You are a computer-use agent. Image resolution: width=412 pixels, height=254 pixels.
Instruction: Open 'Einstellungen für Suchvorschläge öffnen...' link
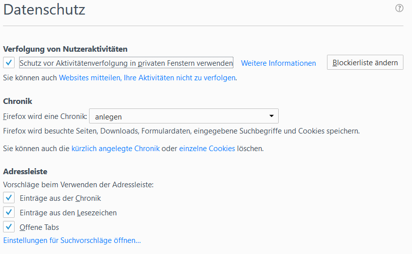click(x=72, y=240)
